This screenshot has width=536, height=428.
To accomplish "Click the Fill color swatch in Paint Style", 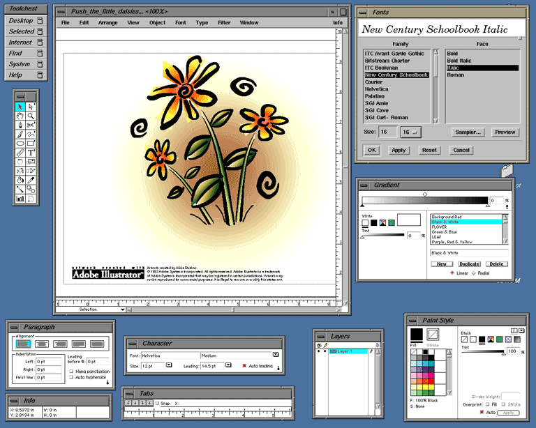I will pos(416,335).
